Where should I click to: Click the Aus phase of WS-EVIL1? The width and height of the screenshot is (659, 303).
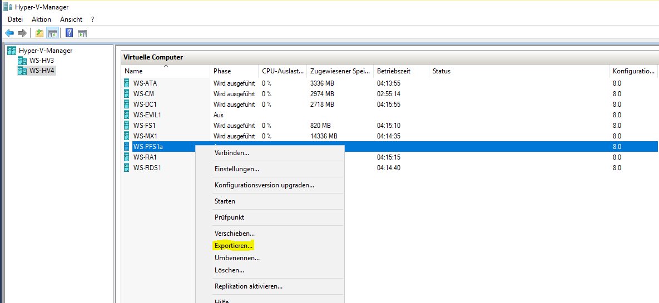[x=218, y=115]
